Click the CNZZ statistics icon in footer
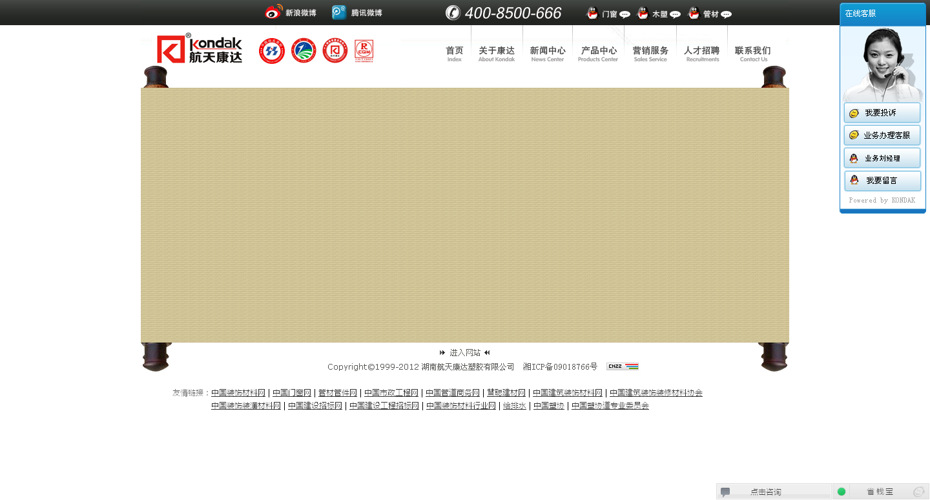 coord(622,366)
